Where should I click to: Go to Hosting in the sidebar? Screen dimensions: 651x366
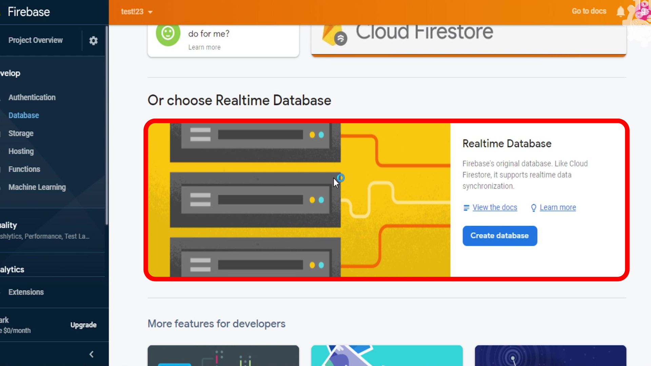[x=21, y=151]
